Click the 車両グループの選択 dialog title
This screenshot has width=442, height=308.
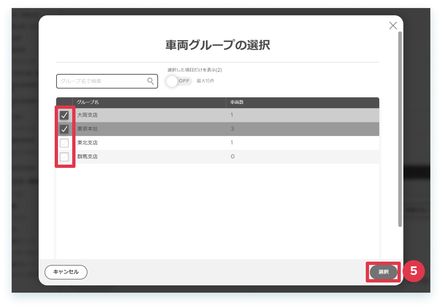point(218,45)
